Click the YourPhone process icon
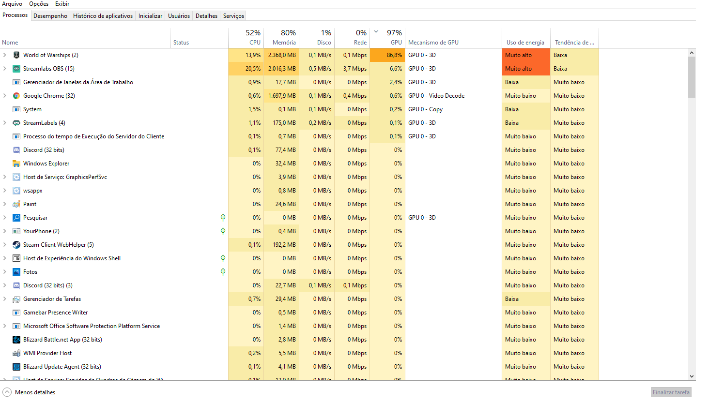The height and width of the screenshot is (403, 708). 16,231
